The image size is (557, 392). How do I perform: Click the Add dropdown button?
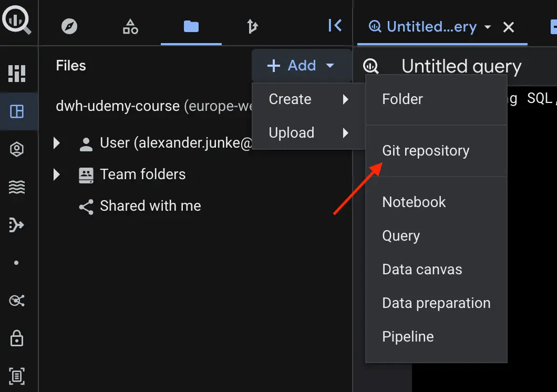click(x=301, y=65)
